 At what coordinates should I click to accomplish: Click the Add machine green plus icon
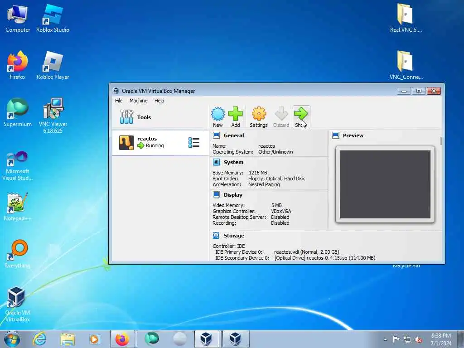click(x=236, y=117)
